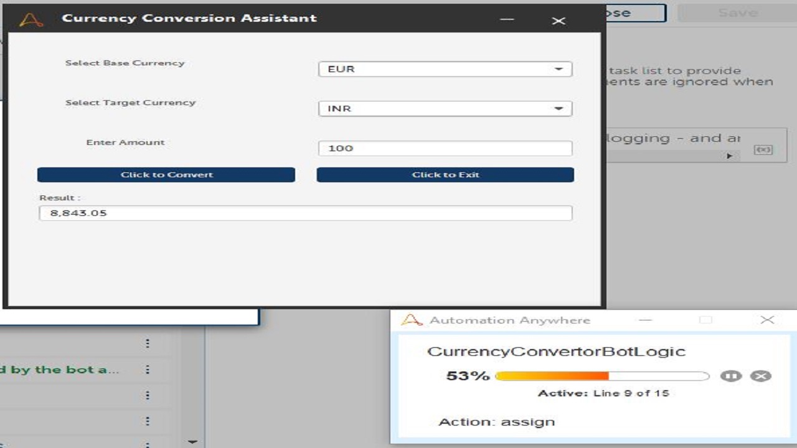Click the Currency Conversion Assistant logo icon

[x=31, y=19]
